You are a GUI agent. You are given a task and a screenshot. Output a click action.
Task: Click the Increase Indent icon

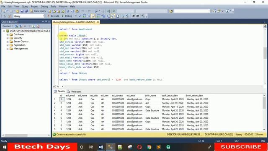(x=138, y=16)
